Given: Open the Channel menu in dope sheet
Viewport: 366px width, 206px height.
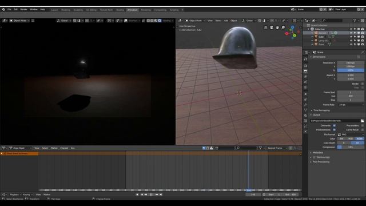Looking at the screenshot, I should [64, 148].
